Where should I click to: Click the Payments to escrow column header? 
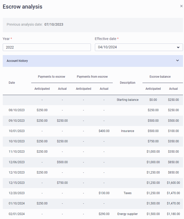point(51,77)
